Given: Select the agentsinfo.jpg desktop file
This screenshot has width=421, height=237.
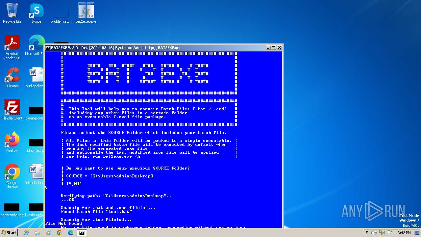Looking at the screenshot, I should click(x=12, y=209).
